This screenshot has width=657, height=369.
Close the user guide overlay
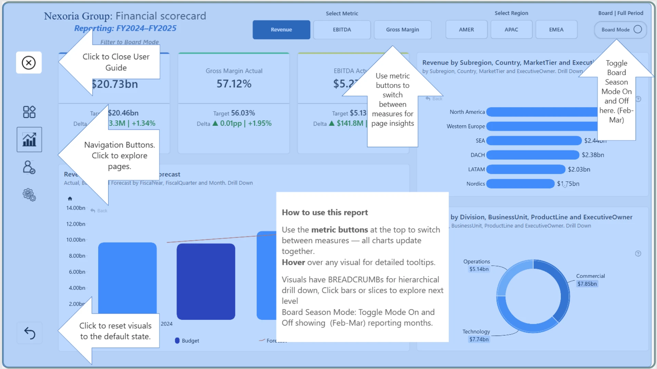(29, 63)
